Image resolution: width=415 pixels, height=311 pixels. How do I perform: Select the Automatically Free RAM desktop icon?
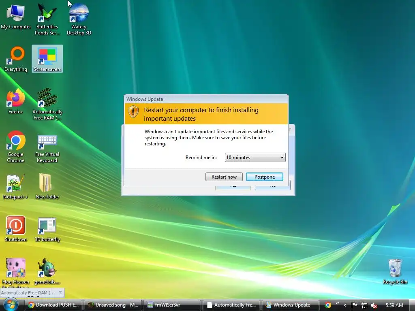point(47,104)
